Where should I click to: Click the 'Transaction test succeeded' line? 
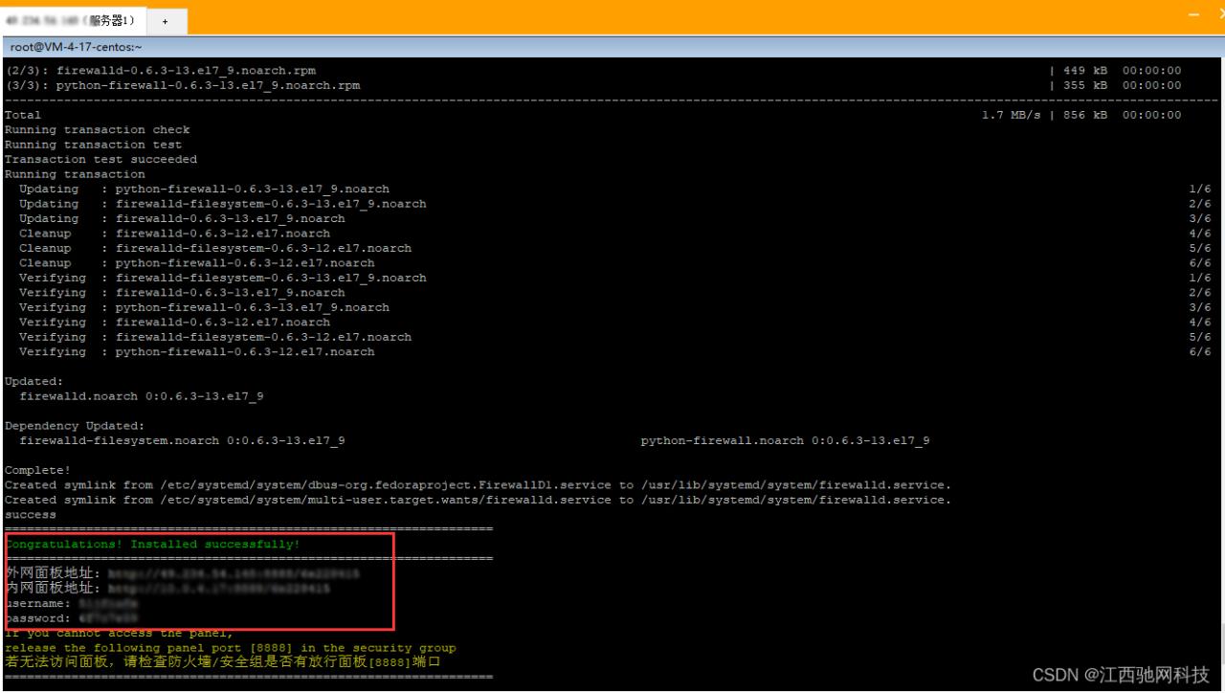tap(100, 160)
